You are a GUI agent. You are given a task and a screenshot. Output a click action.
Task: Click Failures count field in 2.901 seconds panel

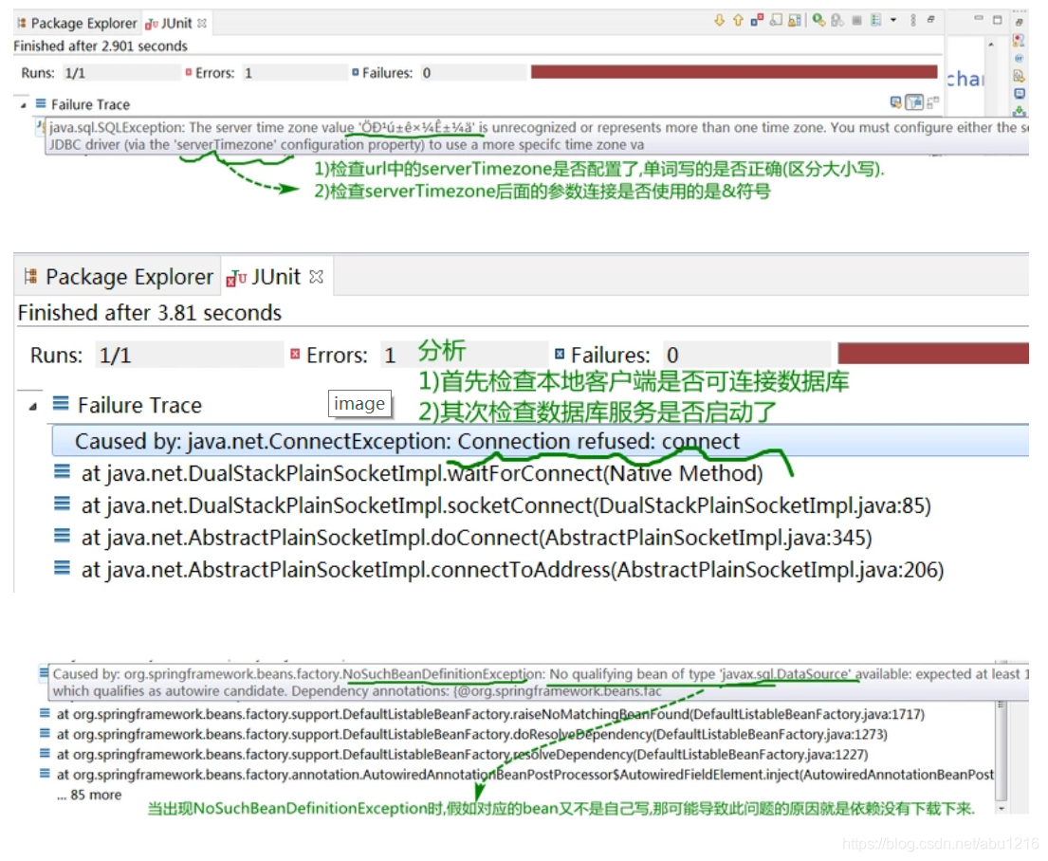tap(472, 73)
